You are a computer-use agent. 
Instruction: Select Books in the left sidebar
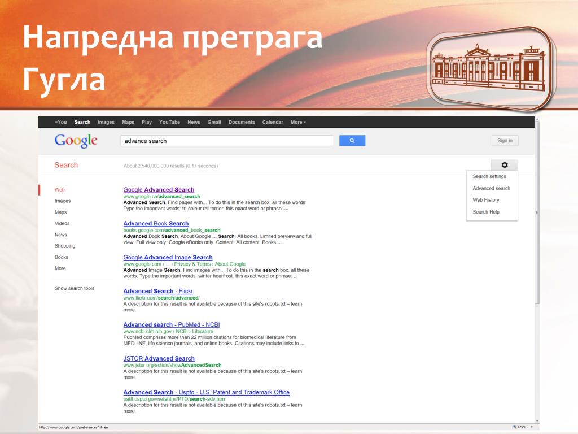pos(61,257)
